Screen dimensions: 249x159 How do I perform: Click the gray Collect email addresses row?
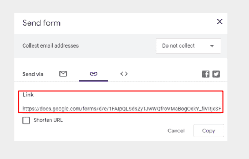tap(121, 46)
